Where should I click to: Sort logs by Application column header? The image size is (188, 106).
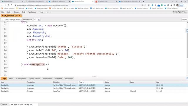click(x=39, y=82)
